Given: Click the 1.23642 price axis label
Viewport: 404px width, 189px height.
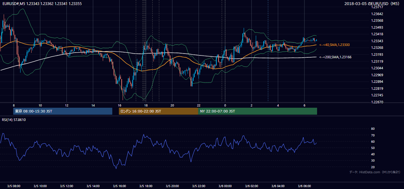Looking at the screenshot, I should click(377, 14).
